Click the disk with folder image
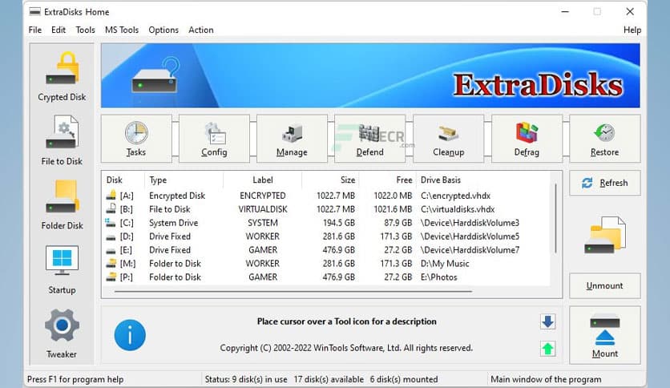670x388 pixels. point(604,235)
